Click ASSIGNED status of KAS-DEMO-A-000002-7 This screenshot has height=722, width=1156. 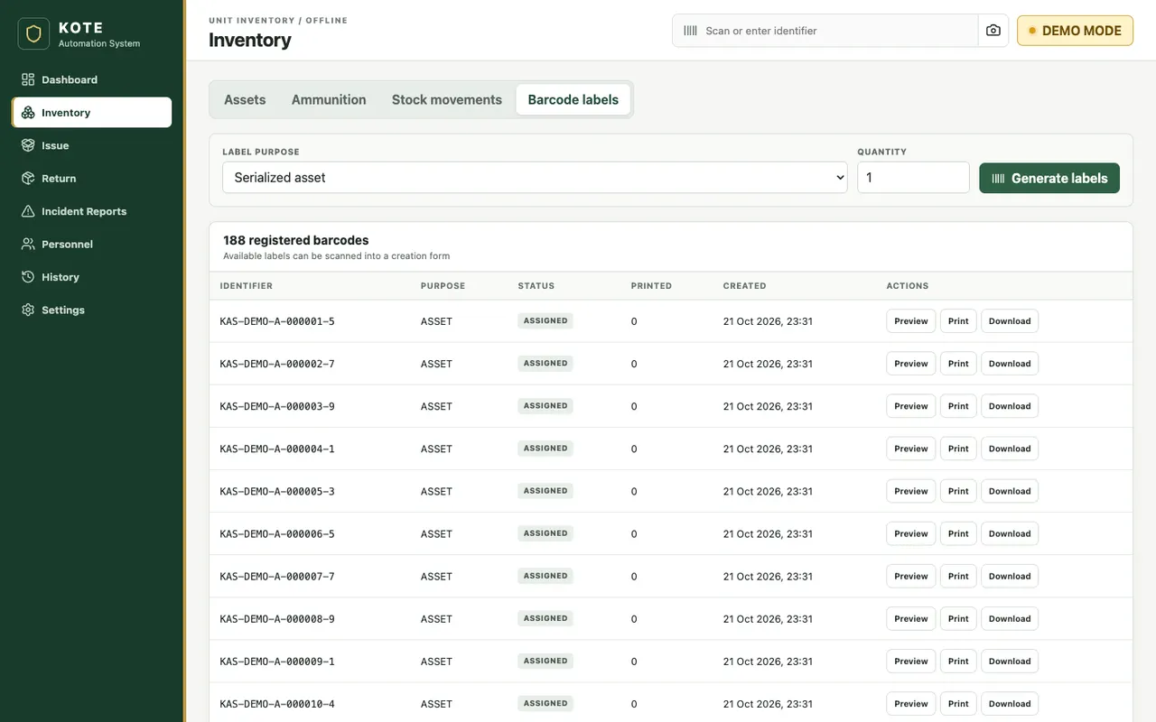545,364
